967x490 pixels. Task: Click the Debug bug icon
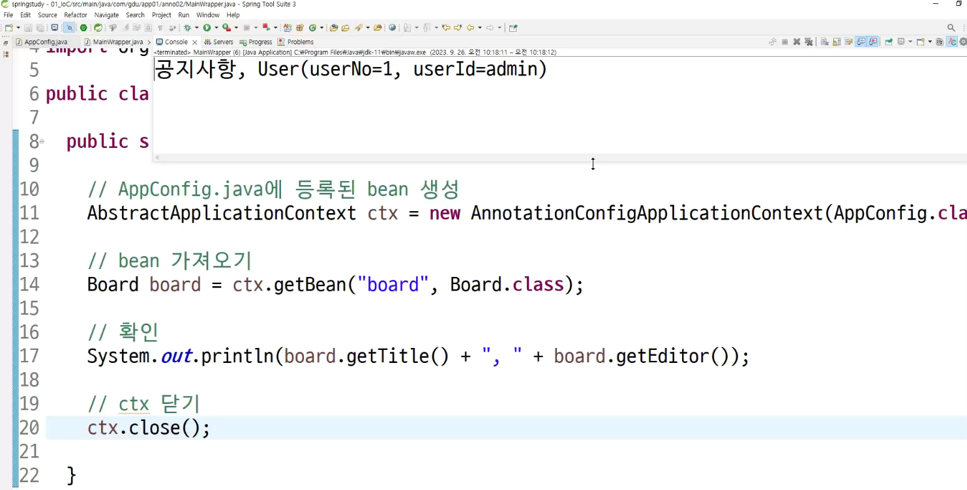[x=187, y=28]
